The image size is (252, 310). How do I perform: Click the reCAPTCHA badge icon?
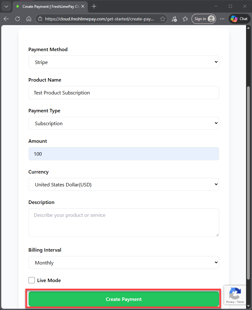pos(235,294)
